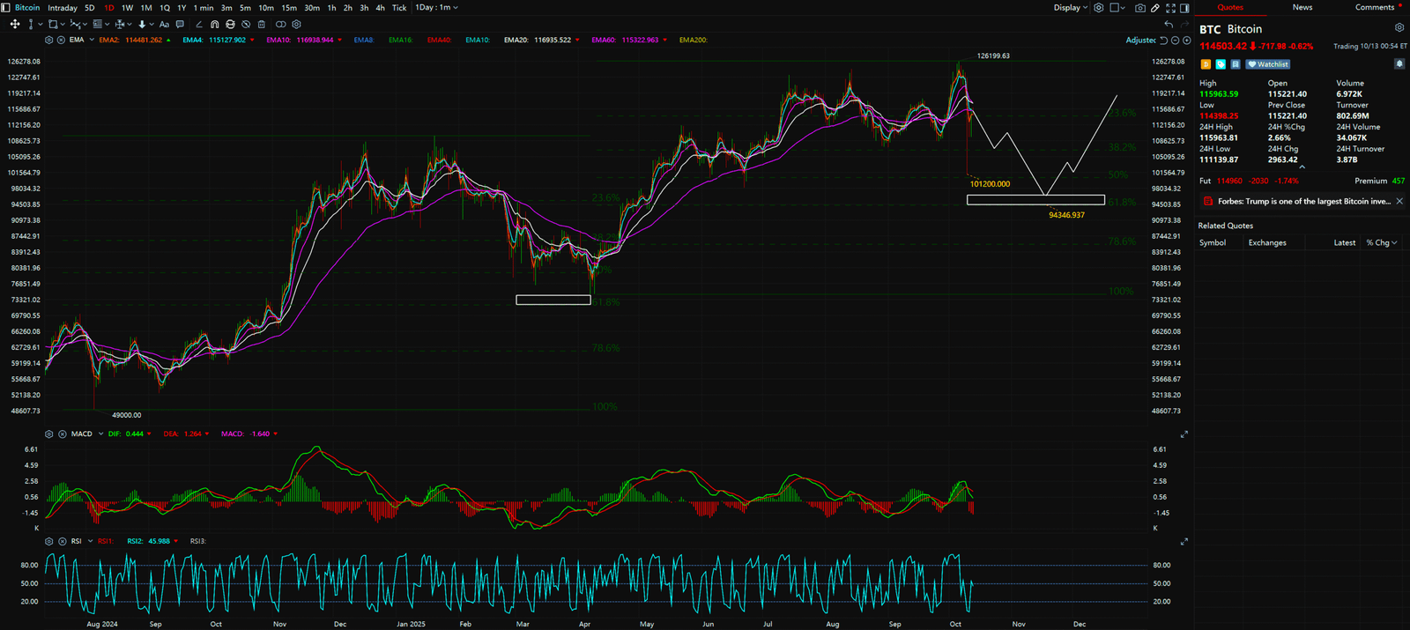
Task: Toggle the right quotes sidebar panel
Action: [x=1184, y=8]
